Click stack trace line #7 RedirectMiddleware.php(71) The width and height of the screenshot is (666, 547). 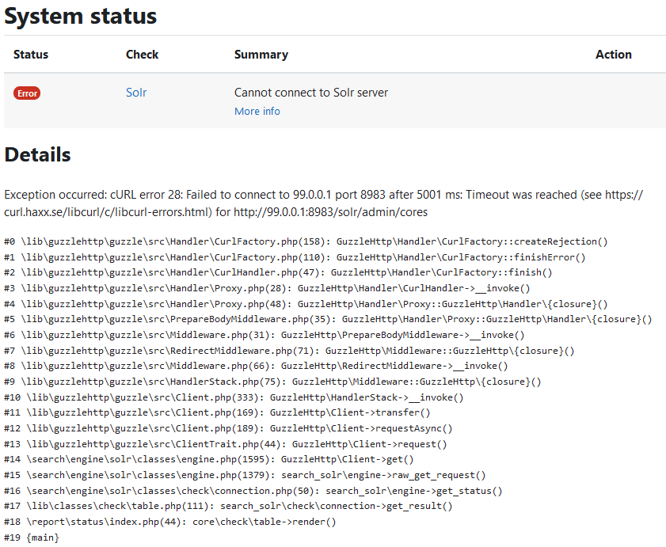pyautogui.click(x=289, y=351)
